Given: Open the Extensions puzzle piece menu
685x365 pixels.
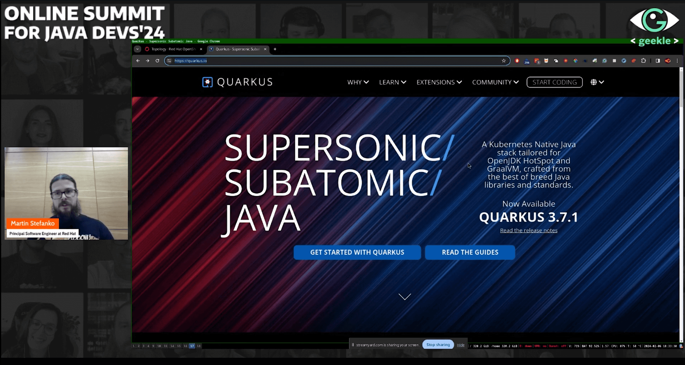Looking at the screenshot, I should 643,61.
